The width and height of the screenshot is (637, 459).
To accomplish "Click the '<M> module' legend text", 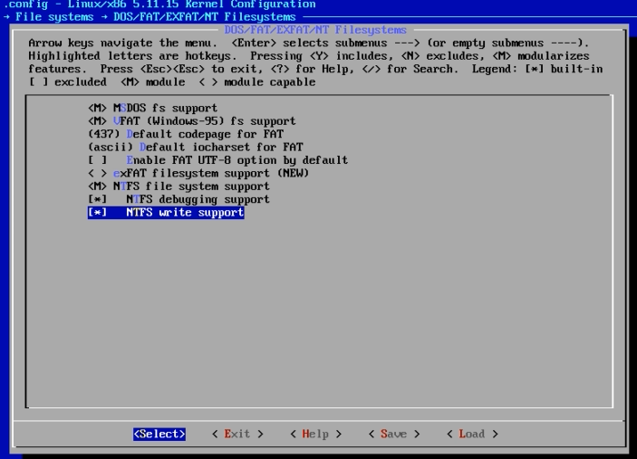I will coord(153,82).
